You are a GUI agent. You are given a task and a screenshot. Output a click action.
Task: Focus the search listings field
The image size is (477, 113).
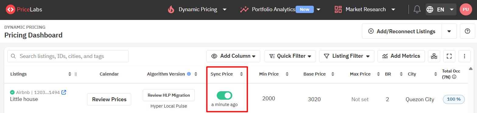point(68,56)
